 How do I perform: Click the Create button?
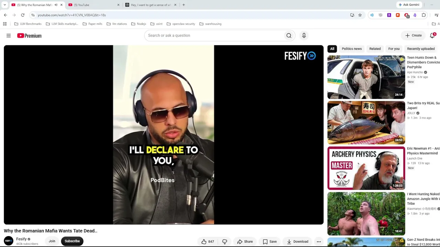pyautogui.click(x=413, y=35)
